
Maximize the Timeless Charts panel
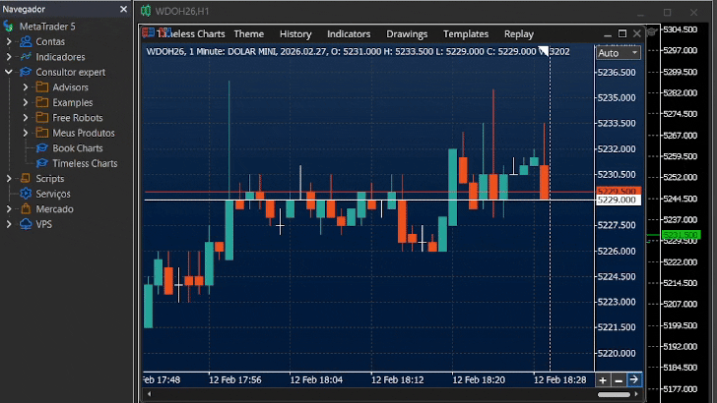(x=622, y=33)
